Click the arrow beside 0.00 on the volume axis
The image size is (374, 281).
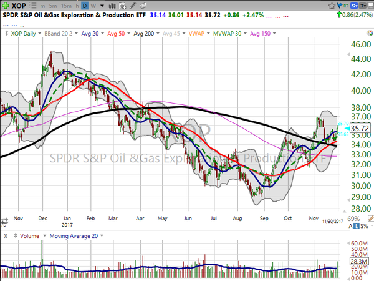(x=348, y=279)
